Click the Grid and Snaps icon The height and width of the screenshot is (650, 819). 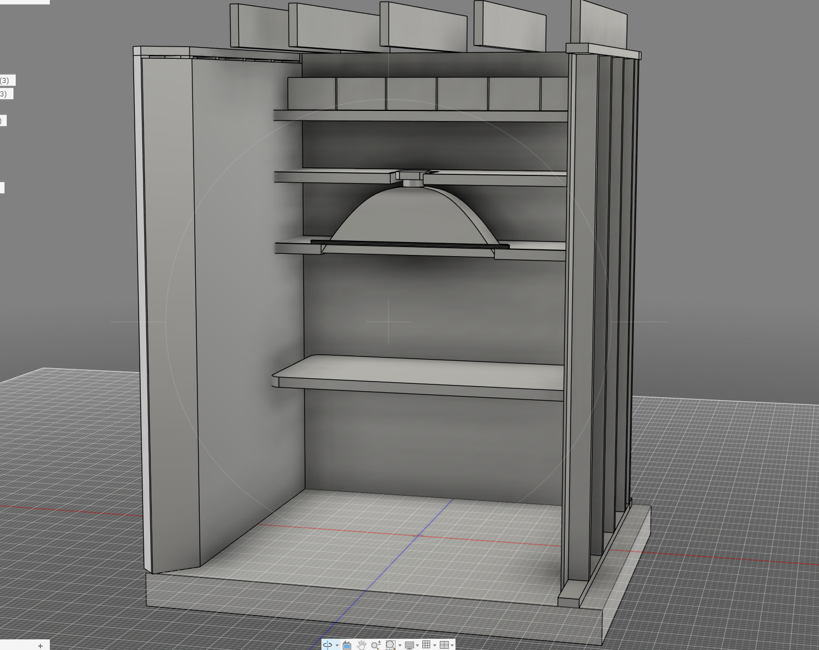click(426, 645)
